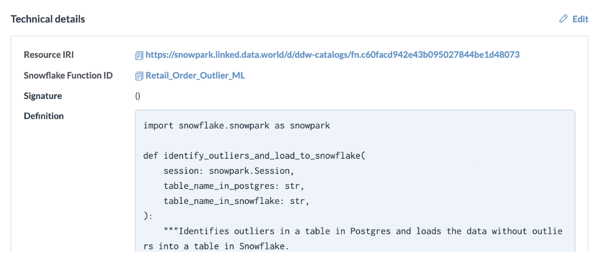The height and width of the screenshot is (264, 598).
Task: Click the Definition field label
Action: [x=44, y=116]
